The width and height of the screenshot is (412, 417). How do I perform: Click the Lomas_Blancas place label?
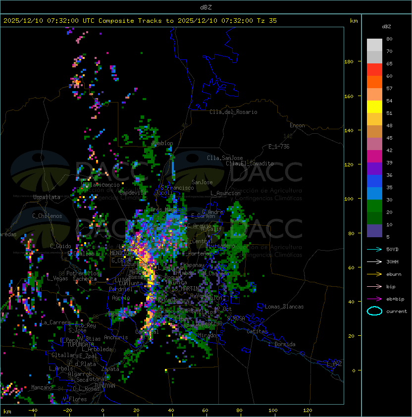[284, 307]
